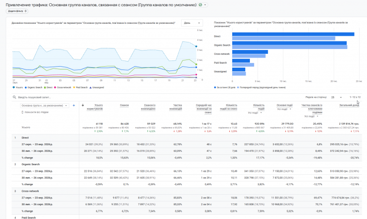Click the Direct row label in the table
Viewport: 367px width, 219px height.
(25, 138)
